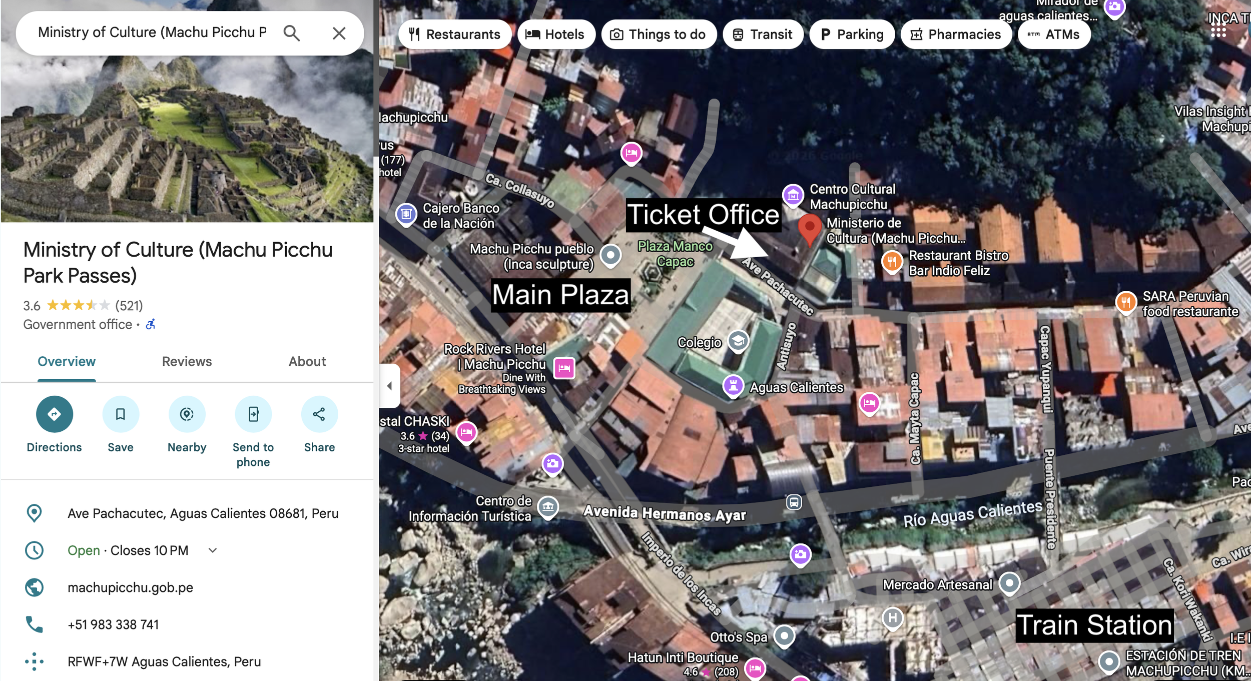Click the Directions icon button
The image size is (1251, 681).
pos(54,414)
